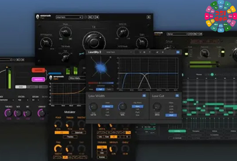Screen dimensions: 237x161
Task: Click the Slope knob in the Tilt EQ window
Action: click(66, 33)
